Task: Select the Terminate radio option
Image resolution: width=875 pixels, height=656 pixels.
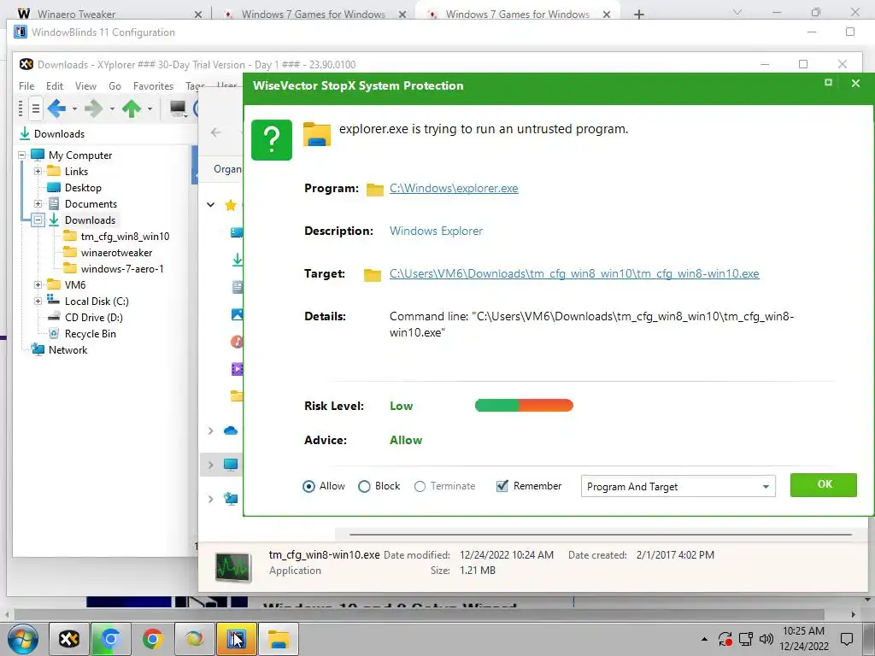Action: 420,486
